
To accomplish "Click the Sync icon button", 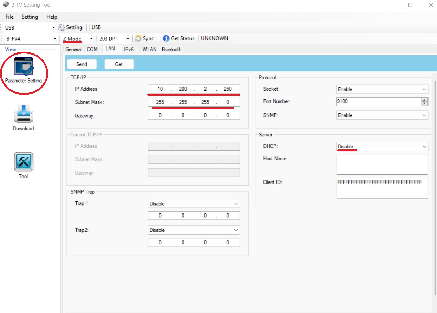I will [138, 38].
